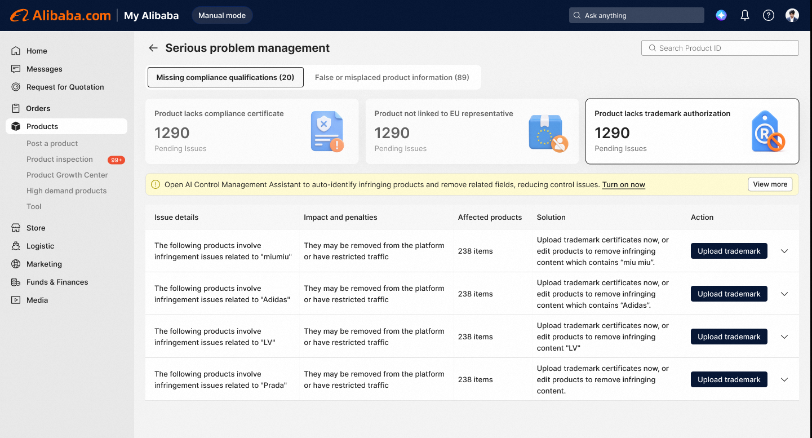The image size is (812, 438).
Task: Toggle the Manual mode switch
Action: point(222,15)
